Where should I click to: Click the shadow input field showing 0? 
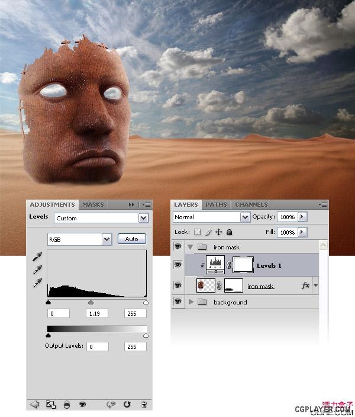pyautogui.click(x=59, y=313)
